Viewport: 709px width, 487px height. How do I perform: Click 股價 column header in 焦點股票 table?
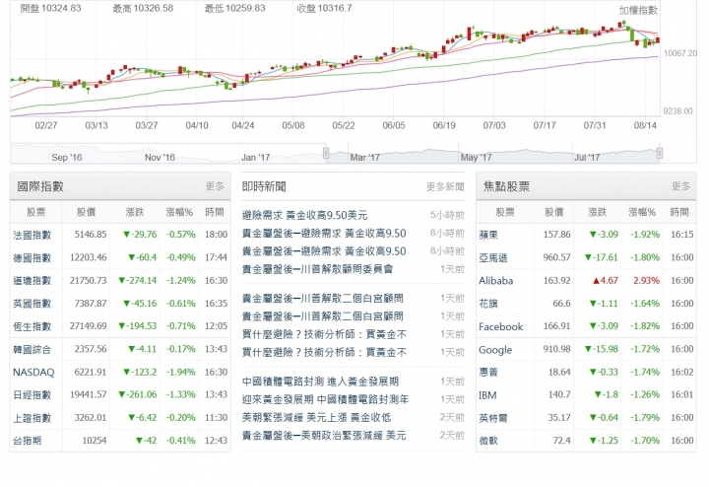tap(556, 212)
